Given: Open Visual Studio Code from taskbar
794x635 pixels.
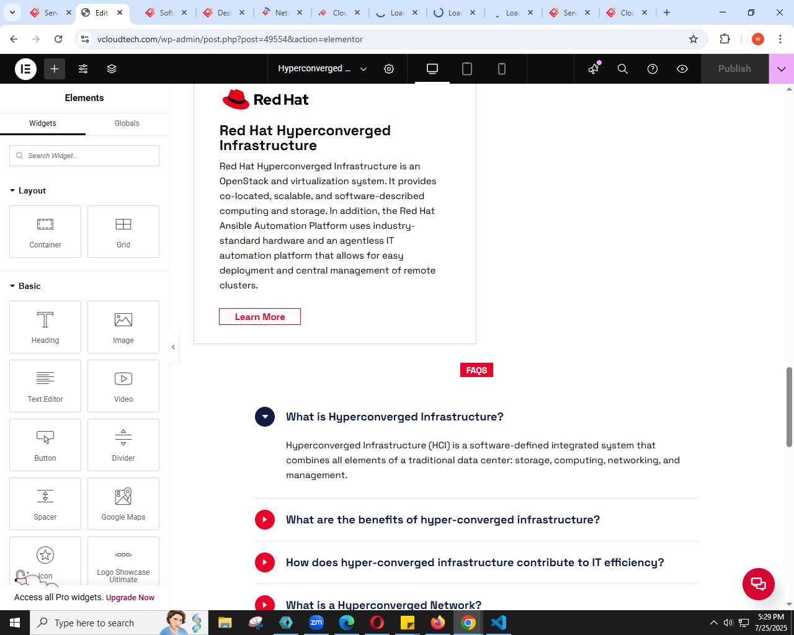Looking at the screenshot, I should point(499,623).
